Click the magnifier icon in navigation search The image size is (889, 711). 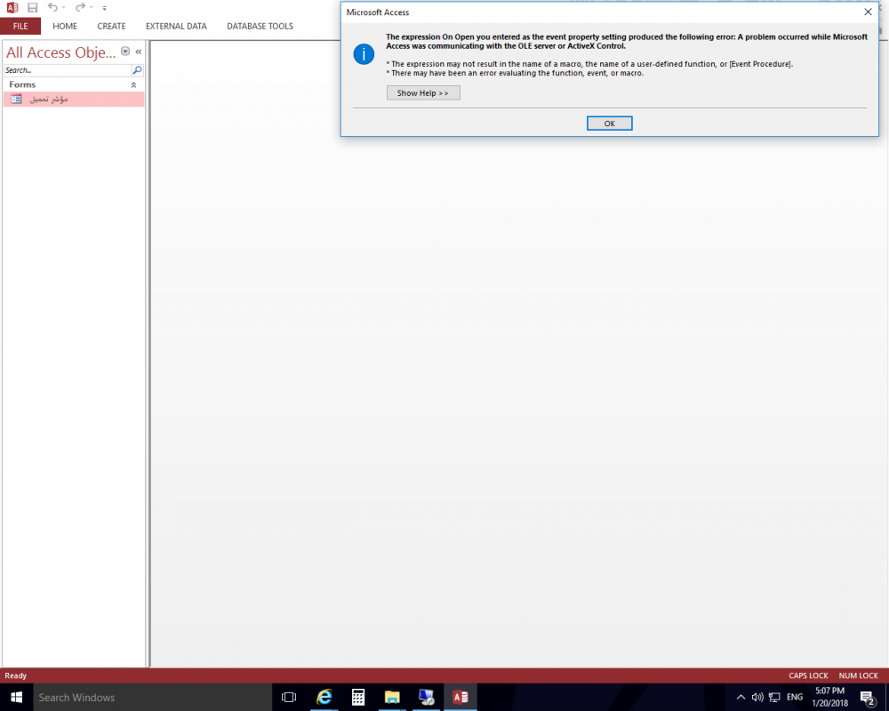click(x=137, y=70)
